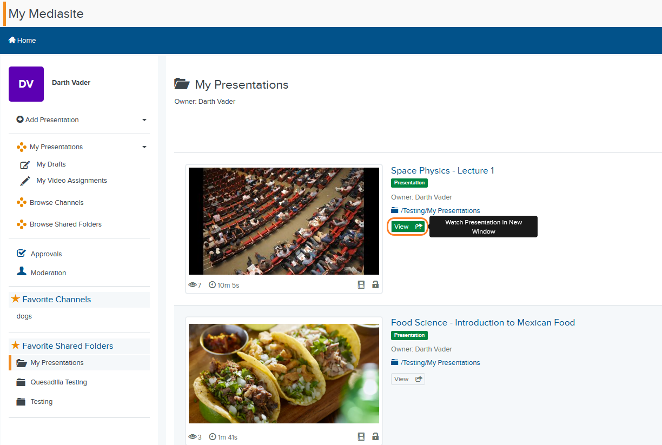Click the open folder icon beside sidebar My Presentations
This screenshot has width=662, height=445.
(21, 363)
